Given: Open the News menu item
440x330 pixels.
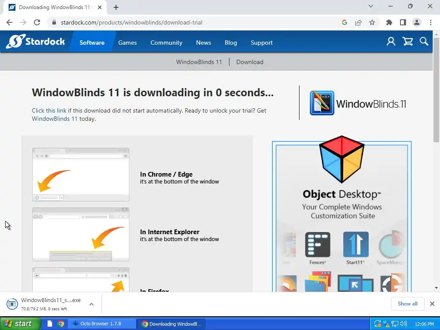Looking at the screenshot, I should tap(203, 43).
